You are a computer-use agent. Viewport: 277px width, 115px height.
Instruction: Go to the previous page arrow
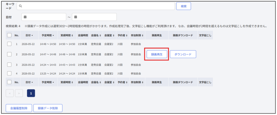10,93
